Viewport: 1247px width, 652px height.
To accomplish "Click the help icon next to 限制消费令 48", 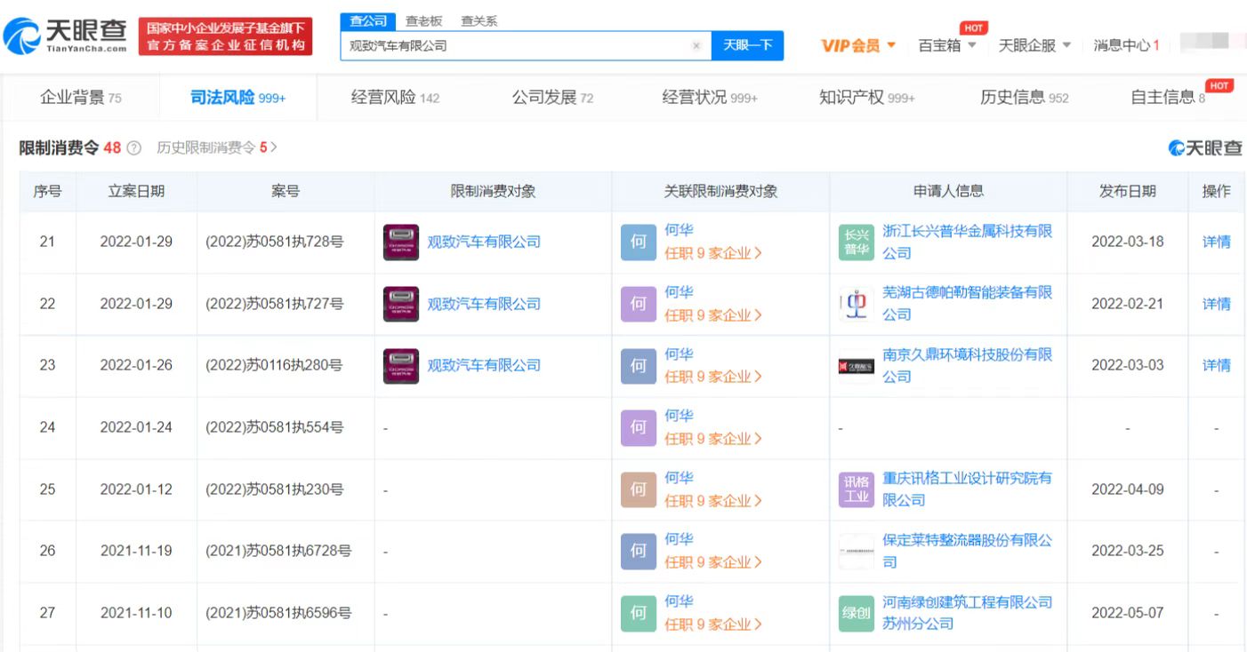I will coord(134,148).
